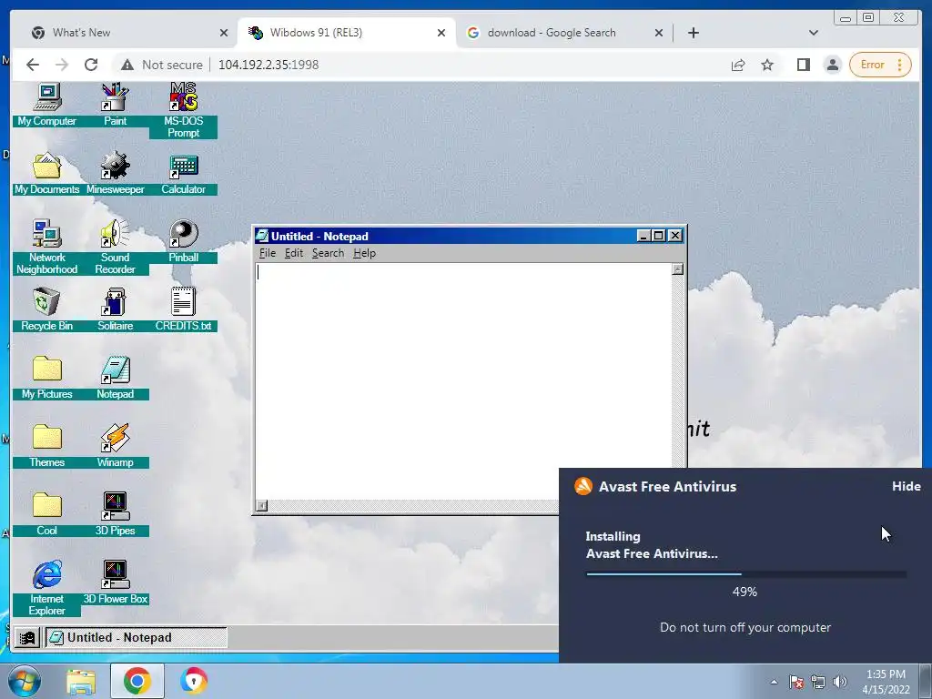
Task: Click the Notepad horizontal scroll left arrow
Action: tap(261, 506)
